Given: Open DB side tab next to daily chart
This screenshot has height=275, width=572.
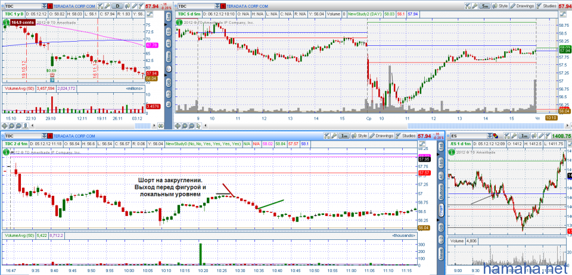Looking at the screenshot, I should pos(169,83).
